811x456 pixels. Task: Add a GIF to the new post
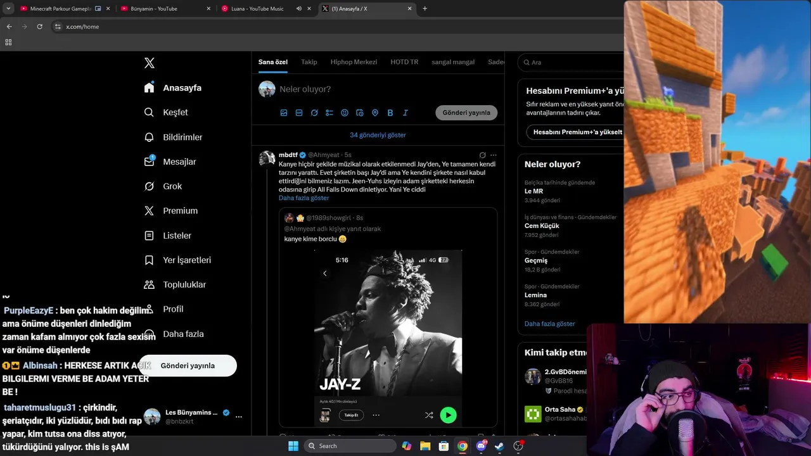(299, 113)
